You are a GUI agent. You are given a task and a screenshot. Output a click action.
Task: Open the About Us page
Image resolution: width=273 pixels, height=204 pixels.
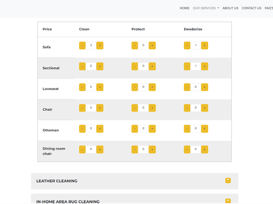point(230,8)
